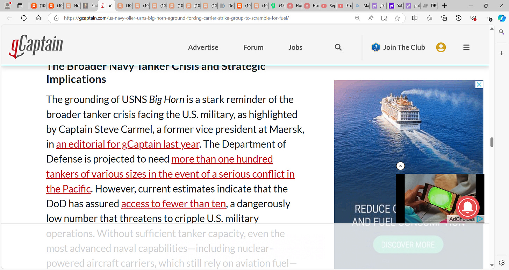This screenshot has height=270, width=509.
Task: Switch to the 'Ma' search tab
Action: (362, 6)
